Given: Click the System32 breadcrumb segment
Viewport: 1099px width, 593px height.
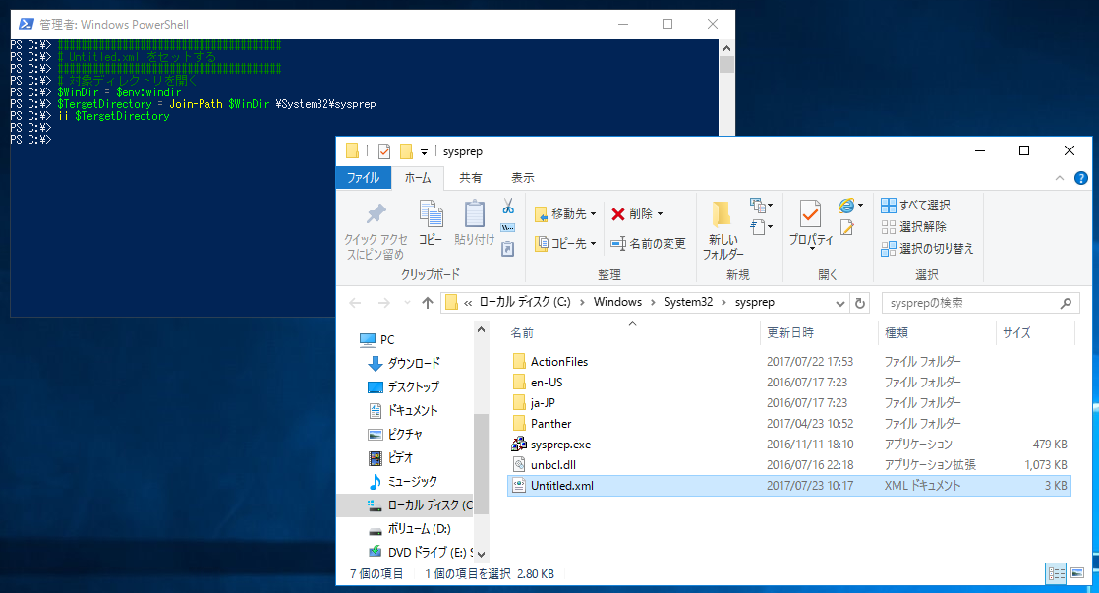Looking at the screenshot, I should pos(688,302).
